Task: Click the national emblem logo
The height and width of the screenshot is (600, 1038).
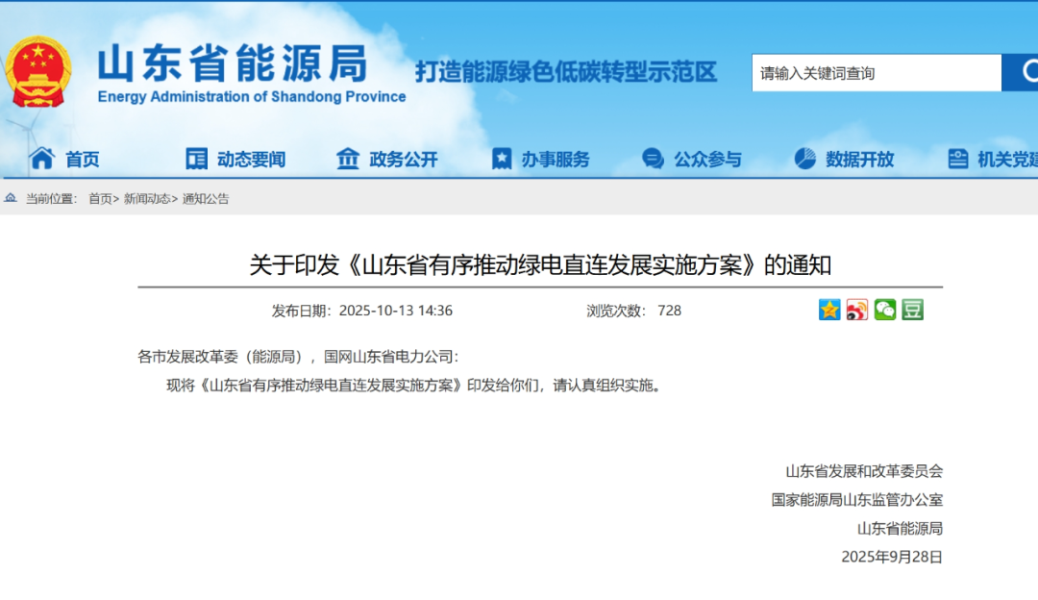Action: point(38,72)
